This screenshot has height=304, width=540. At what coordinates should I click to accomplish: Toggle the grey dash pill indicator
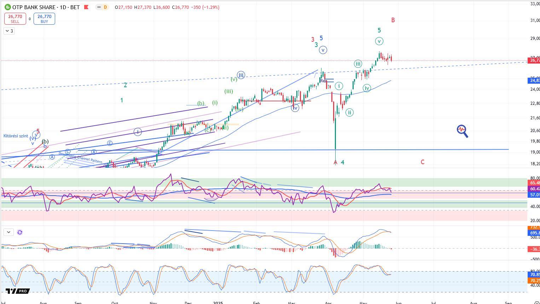99,7
